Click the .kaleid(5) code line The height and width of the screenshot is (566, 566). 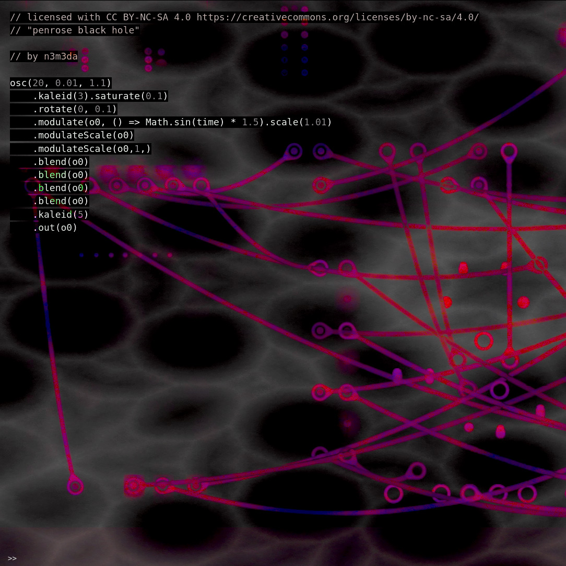click(60, 215)
